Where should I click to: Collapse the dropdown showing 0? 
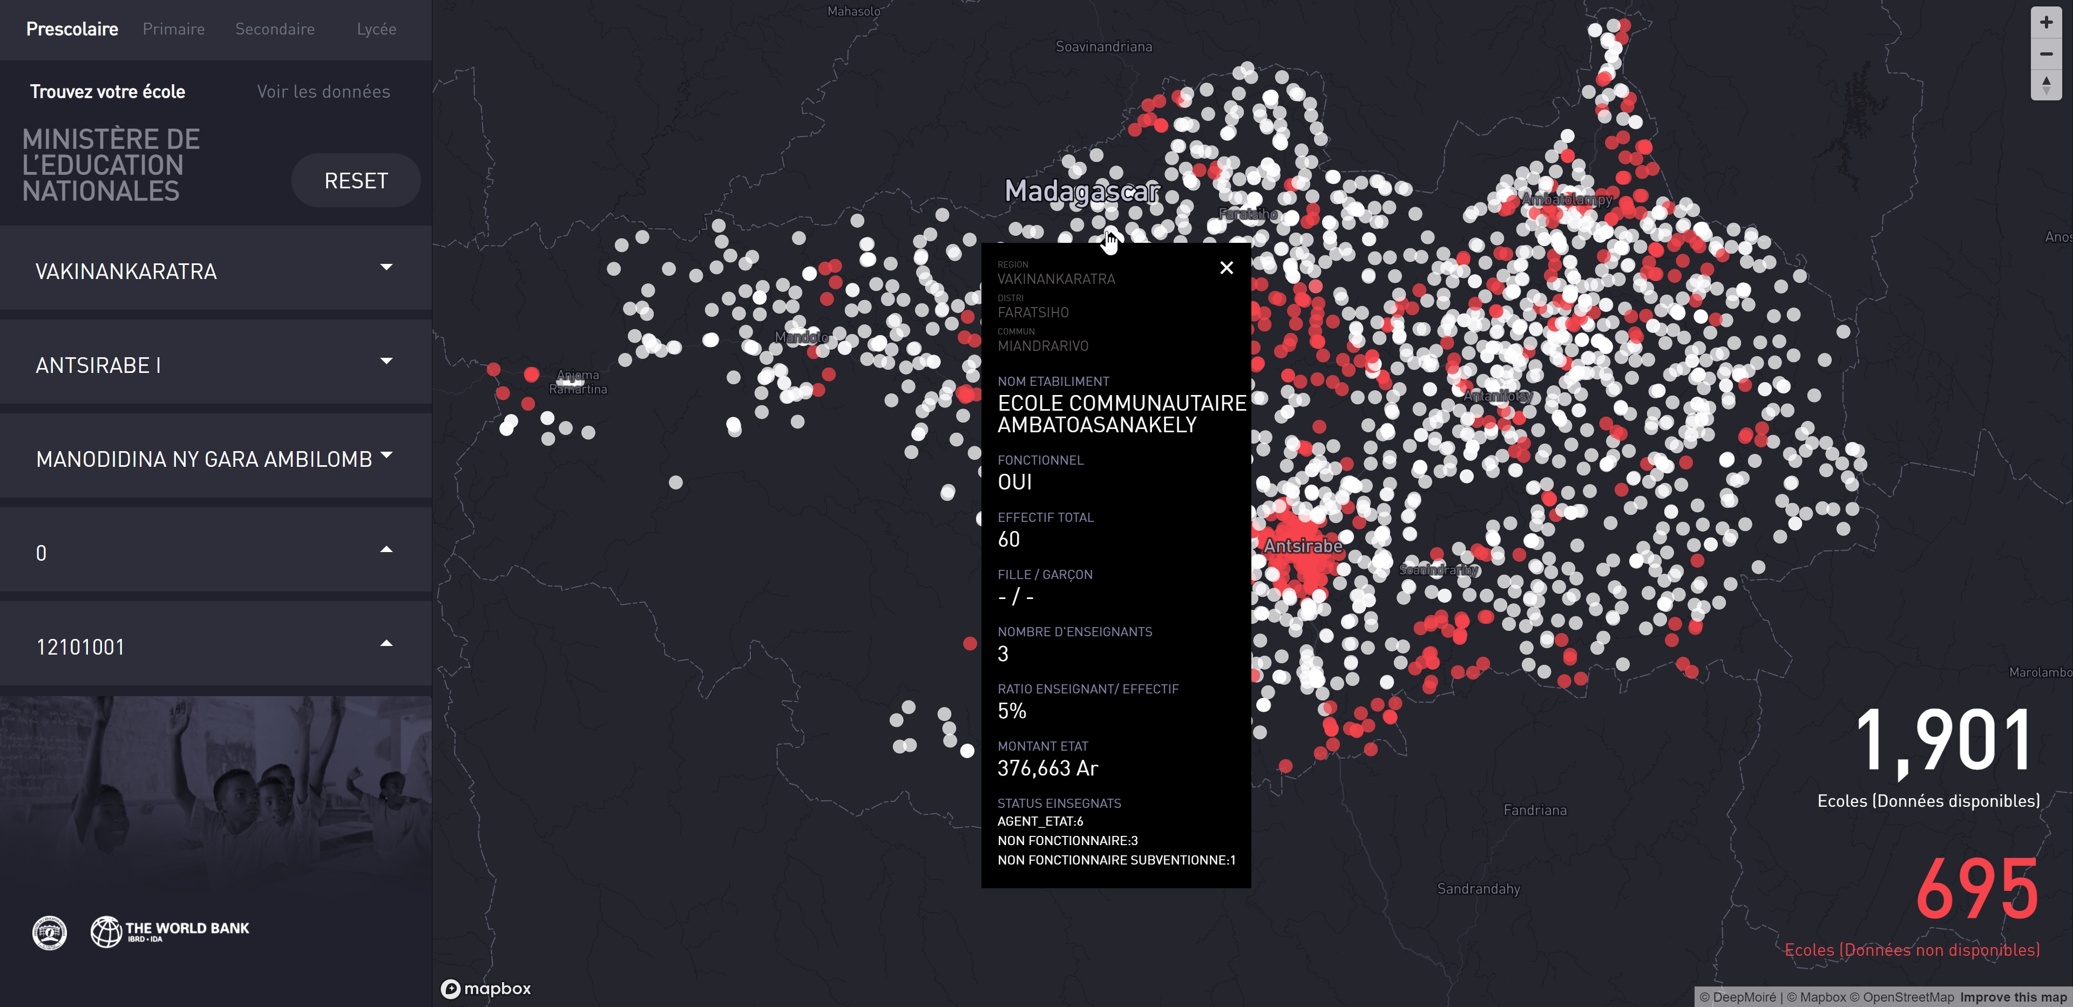coord(216,553)
